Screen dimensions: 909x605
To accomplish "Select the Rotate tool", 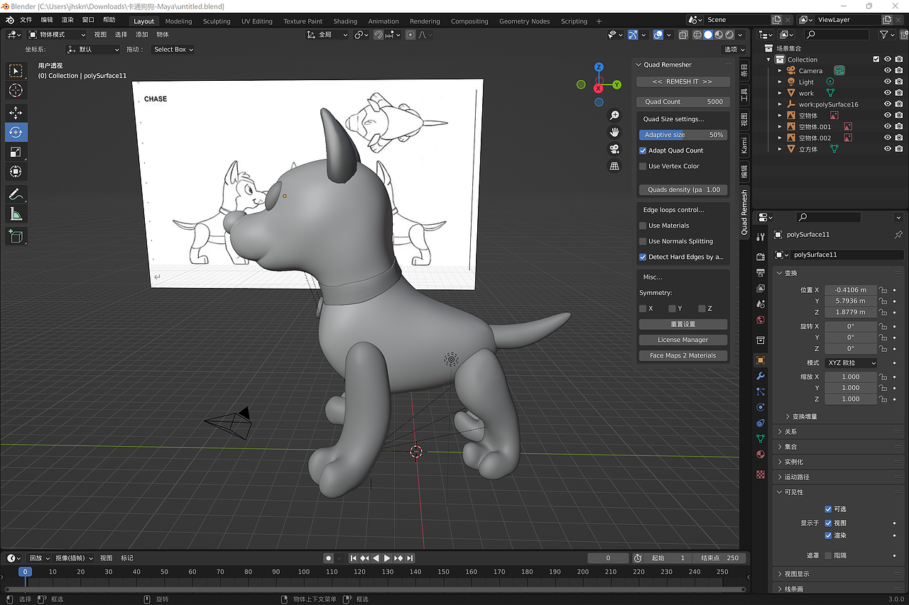I will coord(16,132).
